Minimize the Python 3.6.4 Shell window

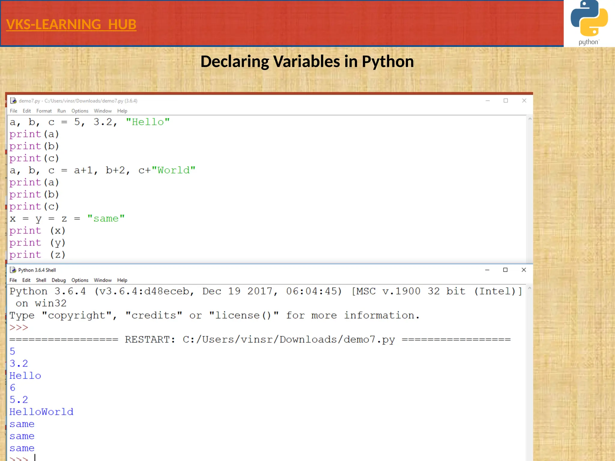click(487, 270)
